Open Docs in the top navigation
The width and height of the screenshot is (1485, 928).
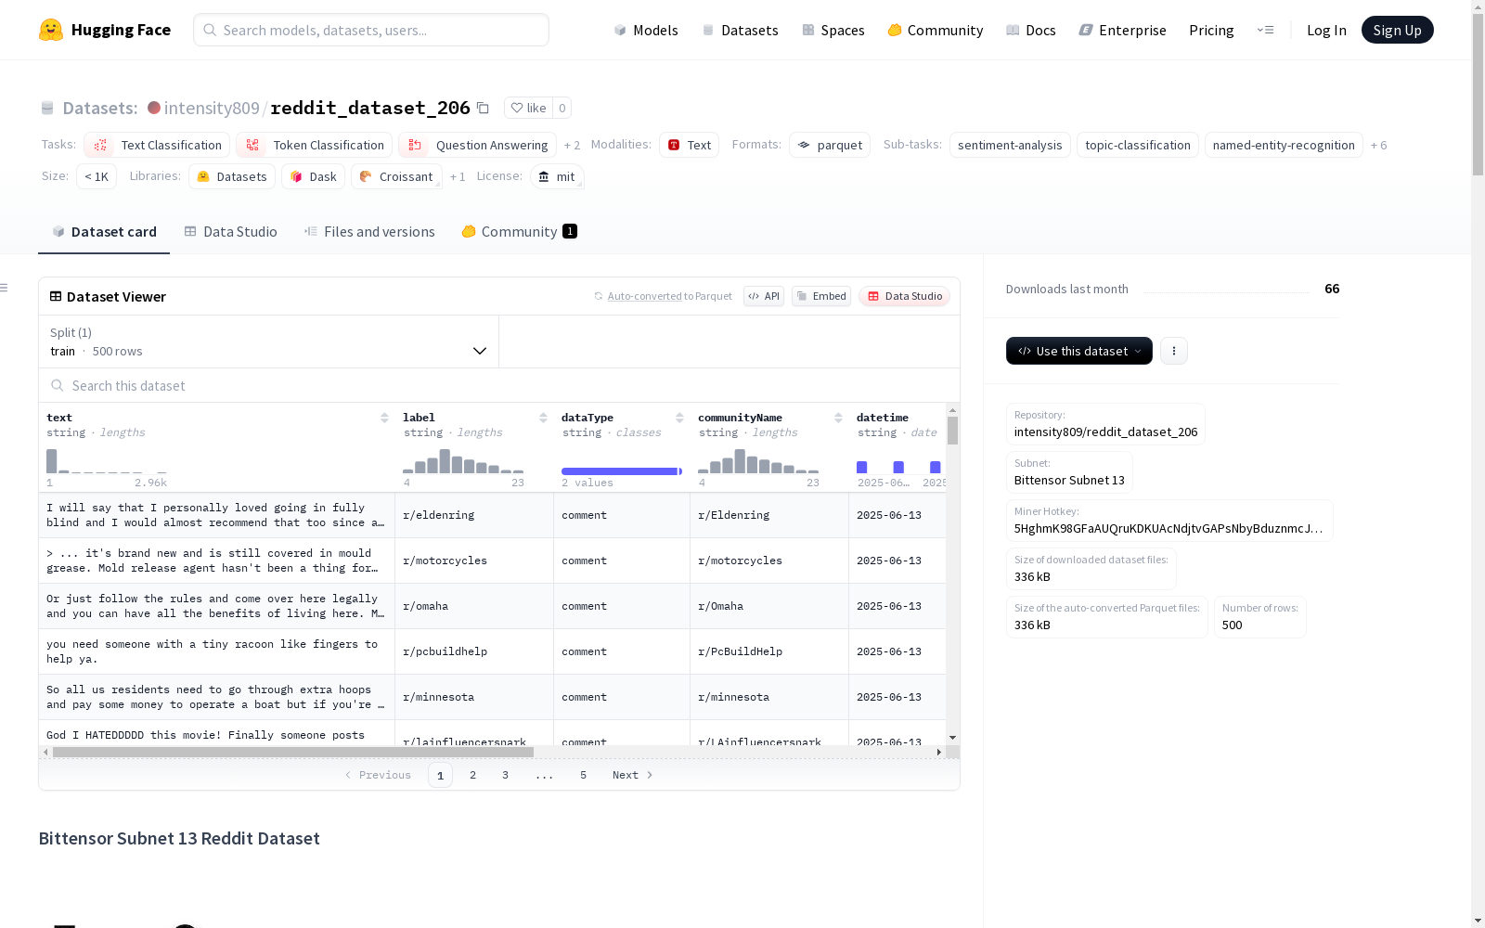(1031, 30)
